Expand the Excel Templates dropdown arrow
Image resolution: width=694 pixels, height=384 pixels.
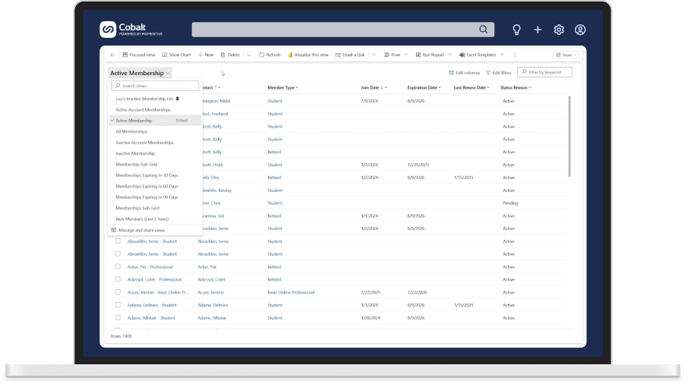[x=502, y=55]
